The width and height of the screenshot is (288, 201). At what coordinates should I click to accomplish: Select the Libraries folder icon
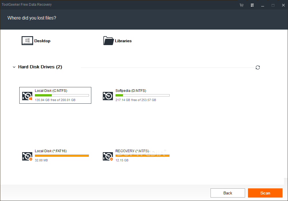(108, 41)
